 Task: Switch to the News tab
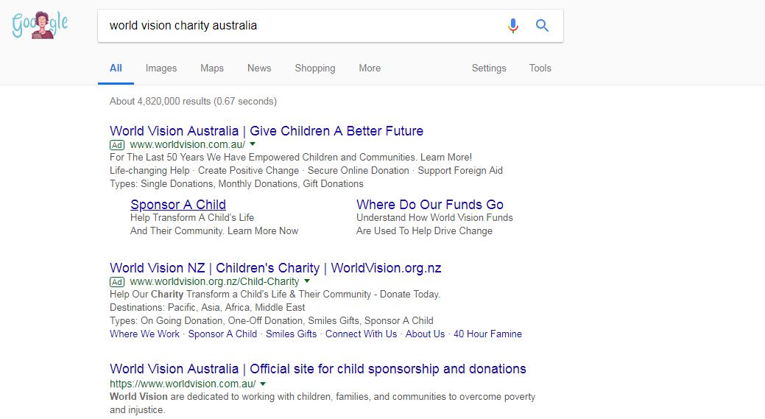pyautogui.click(x=259, y=68)
